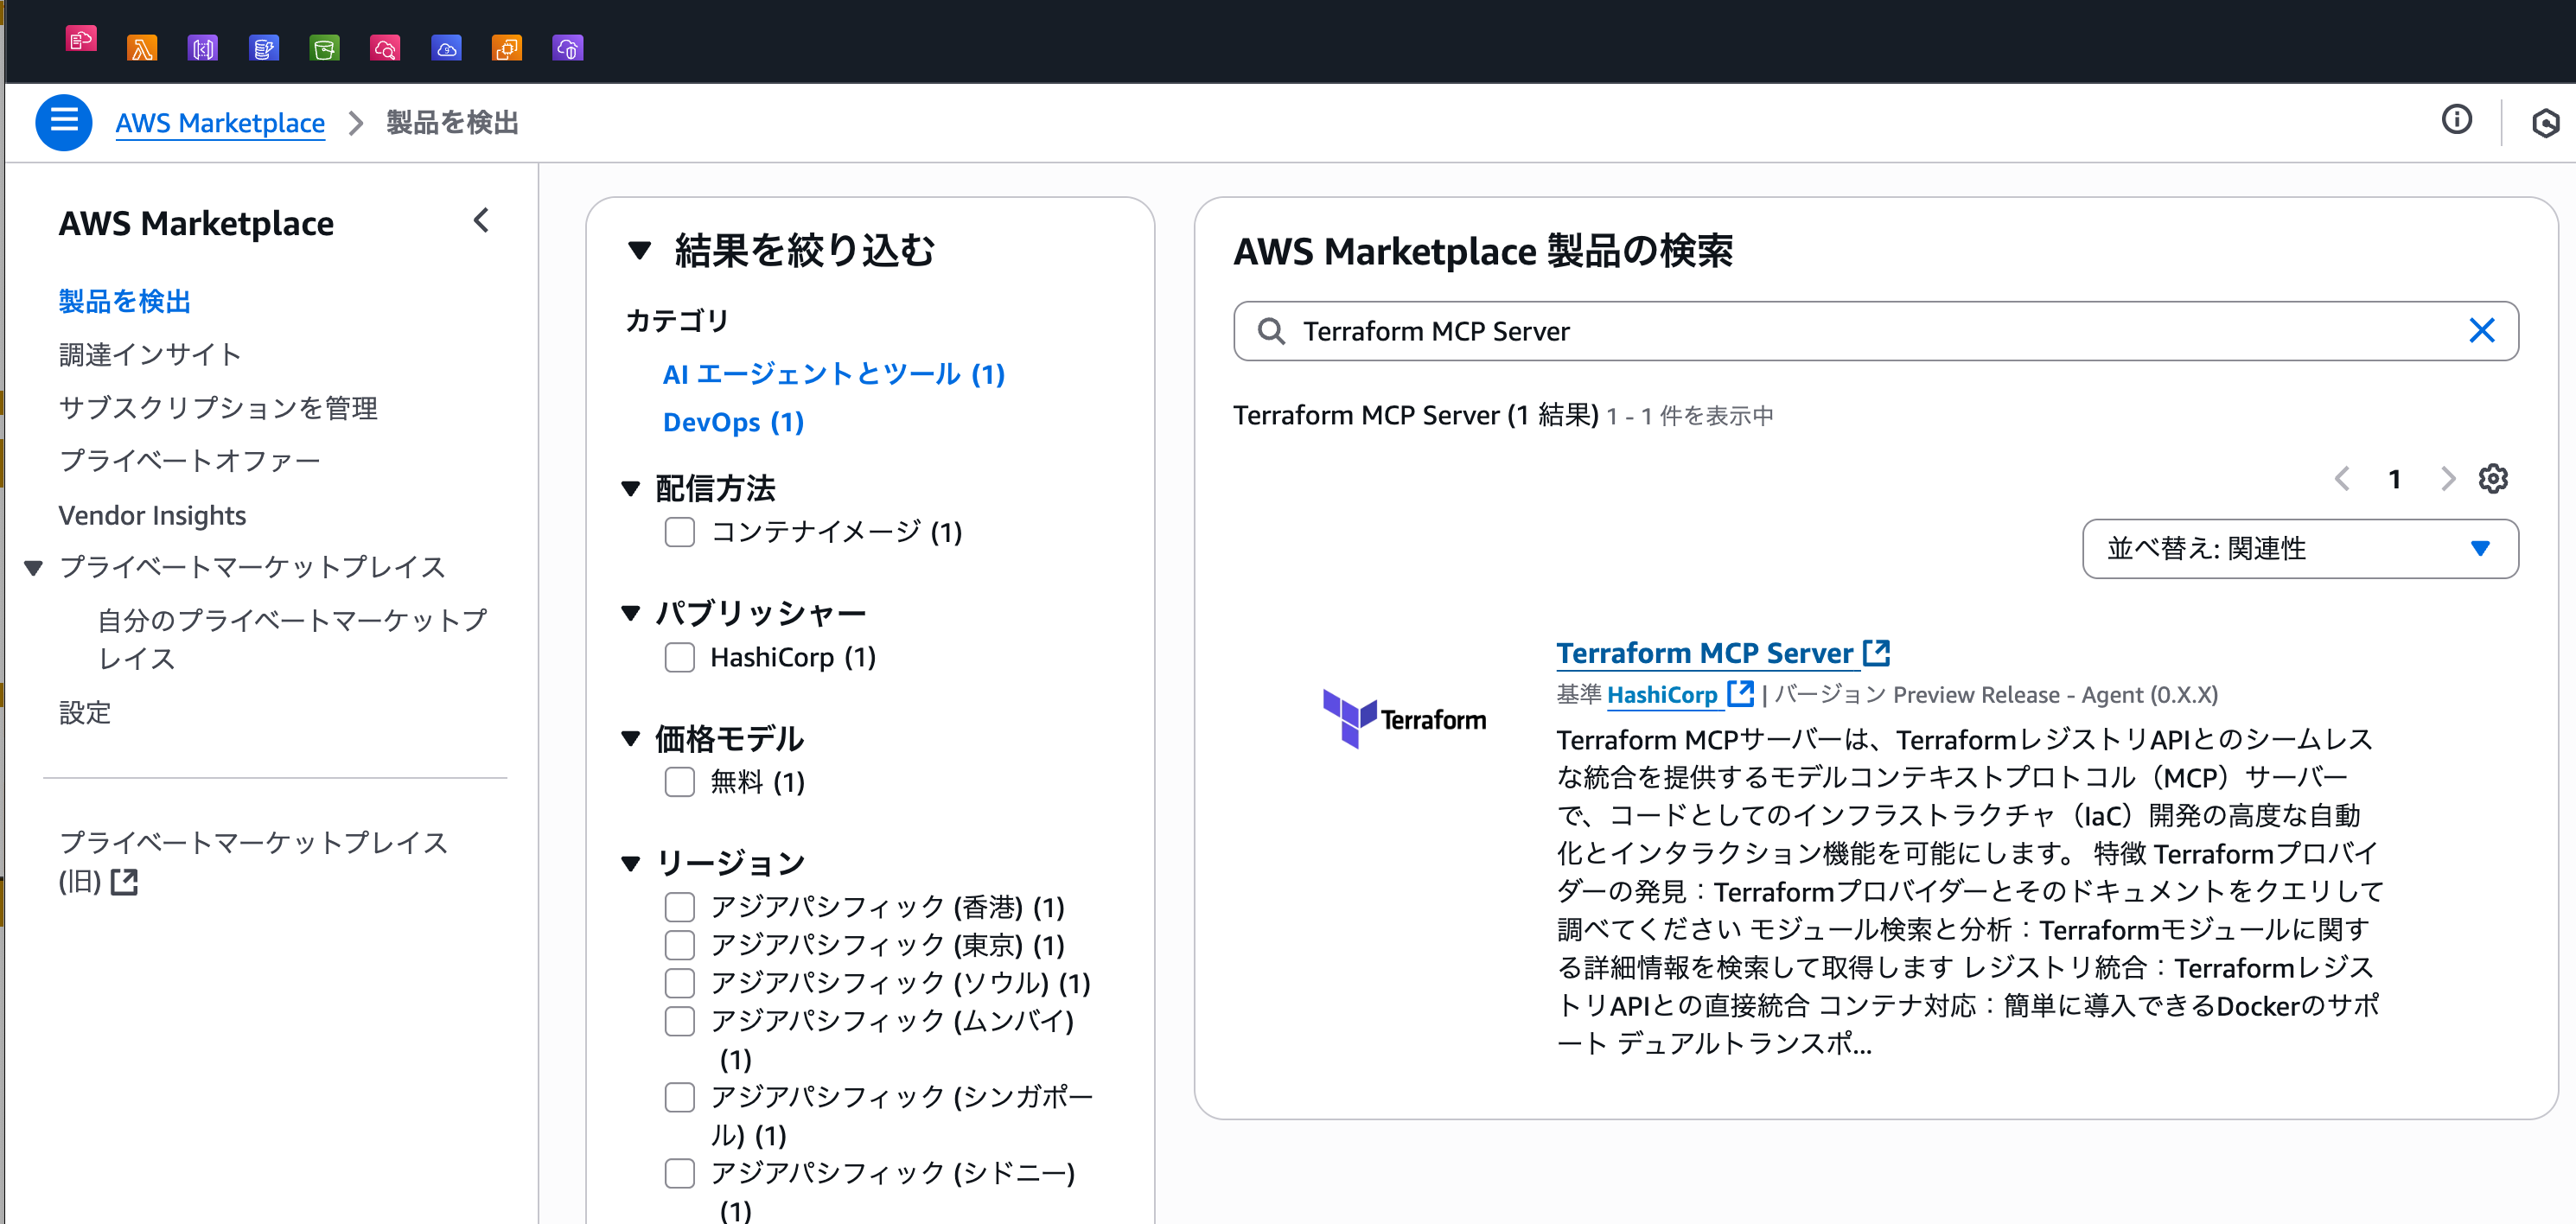
Task: Select 設定 in side navigation
Action: point(84,712)
